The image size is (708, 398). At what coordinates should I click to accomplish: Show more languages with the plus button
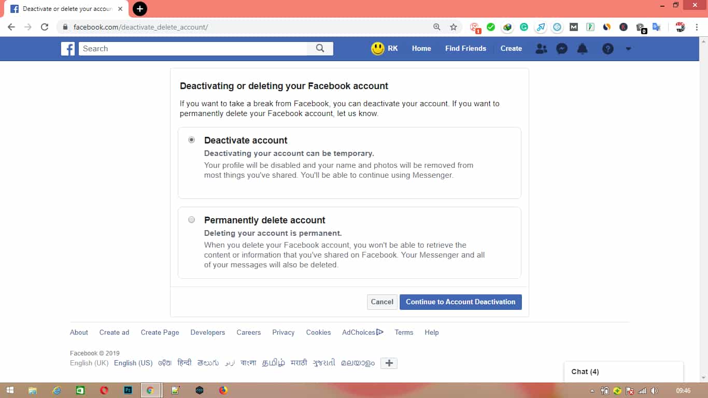pyautogui.click(x=389, y=363)
